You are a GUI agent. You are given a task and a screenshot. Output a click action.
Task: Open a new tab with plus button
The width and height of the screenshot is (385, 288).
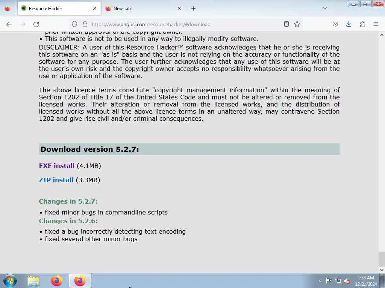point(193,9)
